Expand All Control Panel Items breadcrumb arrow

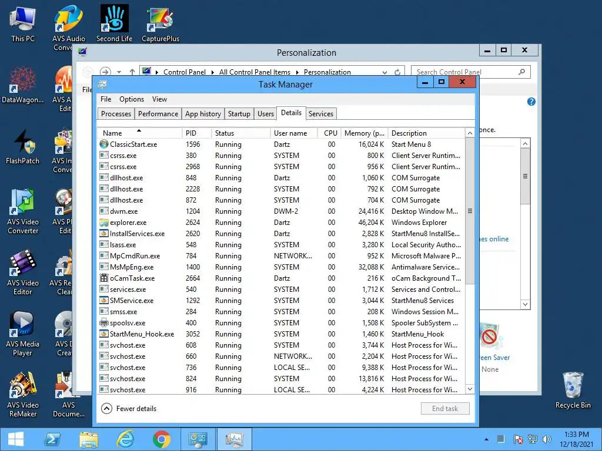(297, 72)
